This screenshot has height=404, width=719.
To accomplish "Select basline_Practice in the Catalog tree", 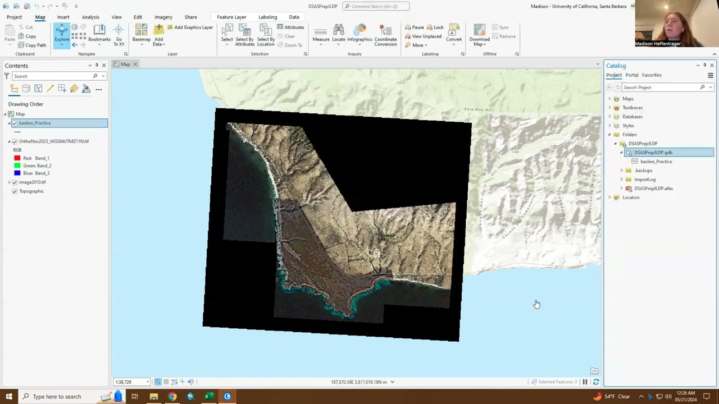I will pos(656,162).
